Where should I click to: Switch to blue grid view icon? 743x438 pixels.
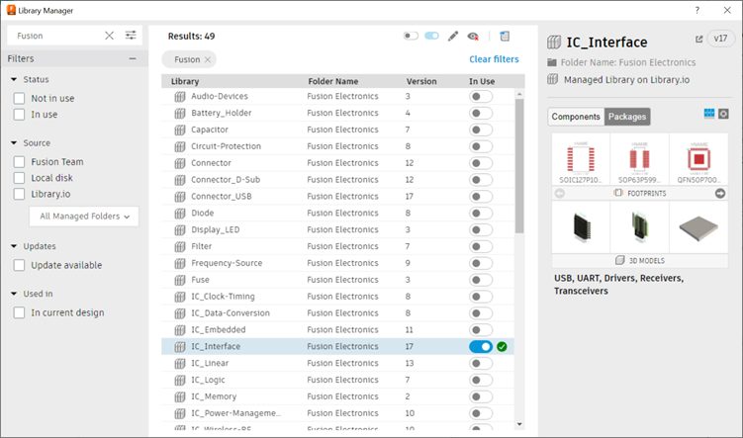pos(708,114)
